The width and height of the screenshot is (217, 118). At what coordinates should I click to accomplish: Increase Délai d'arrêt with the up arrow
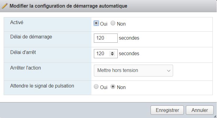(x=112, y=52)
